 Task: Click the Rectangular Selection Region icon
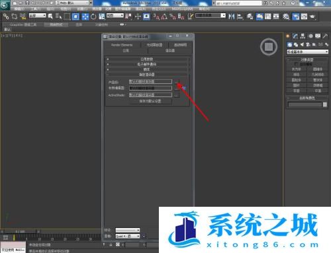[67, 17]
